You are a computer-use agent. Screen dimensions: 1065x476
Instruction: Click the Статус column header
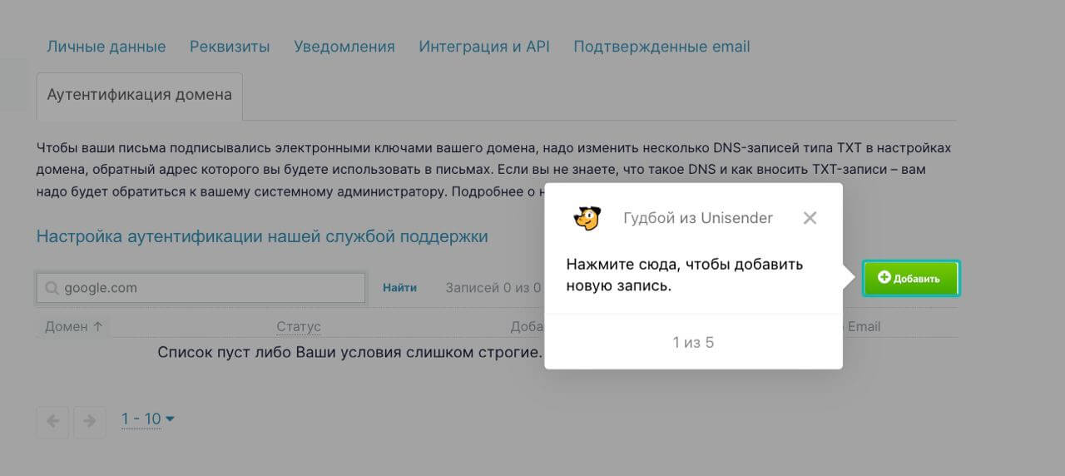[299, 326]
